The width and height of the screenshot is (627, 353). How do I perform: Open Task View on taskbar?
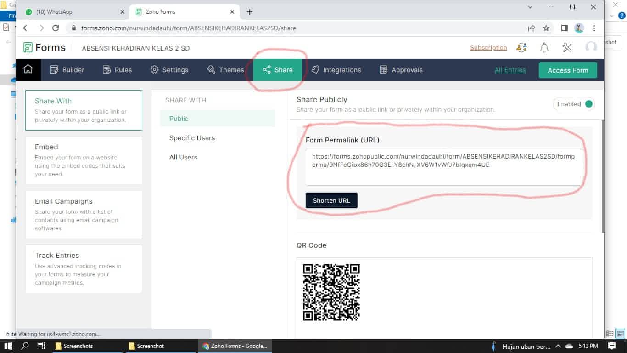pos(41,346)
